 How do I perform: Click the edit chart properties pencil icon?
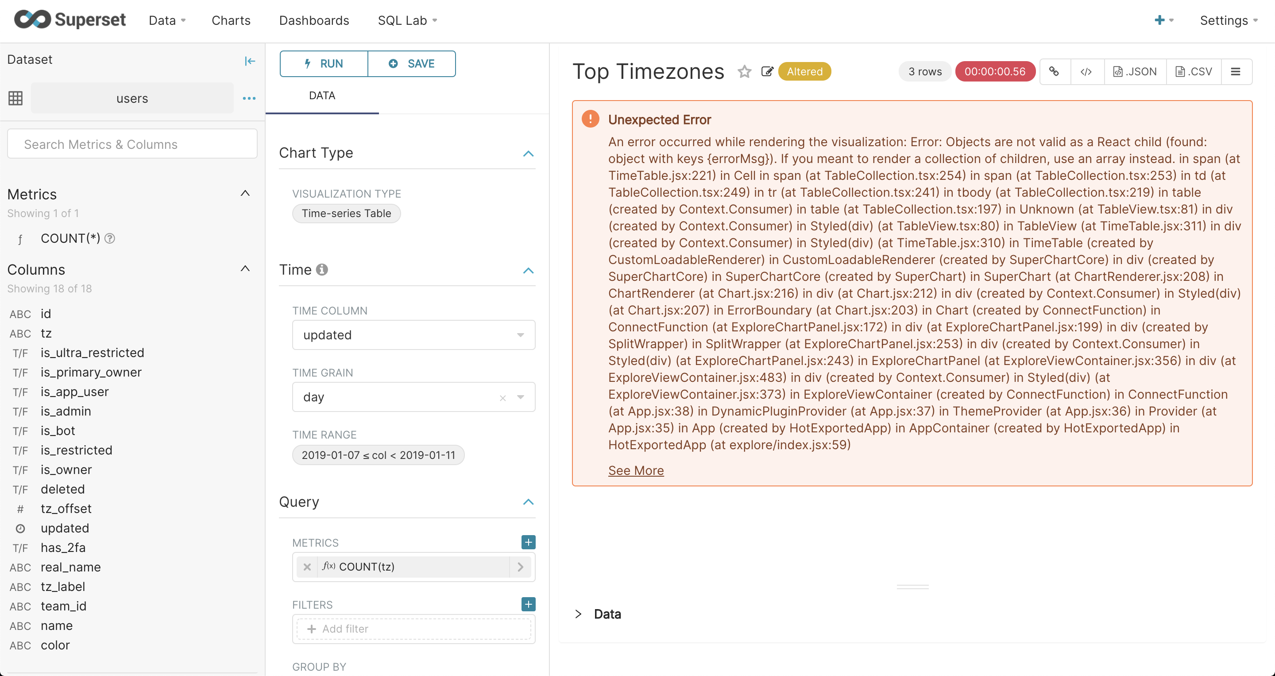tap(767, 72)
